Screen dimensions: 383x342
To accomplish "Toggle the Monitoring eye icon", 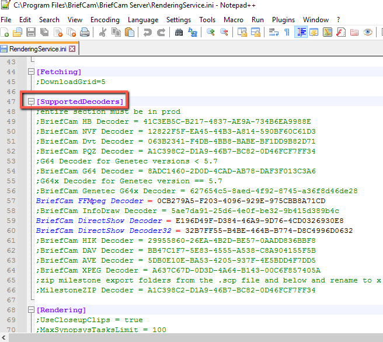I will pyautogui.click(x=368, y=32).
